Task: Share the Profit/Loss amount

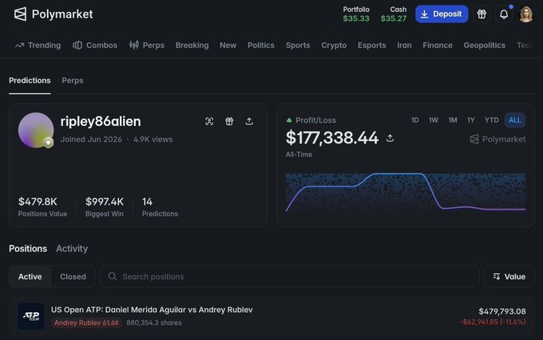Action: click(390, 138)
